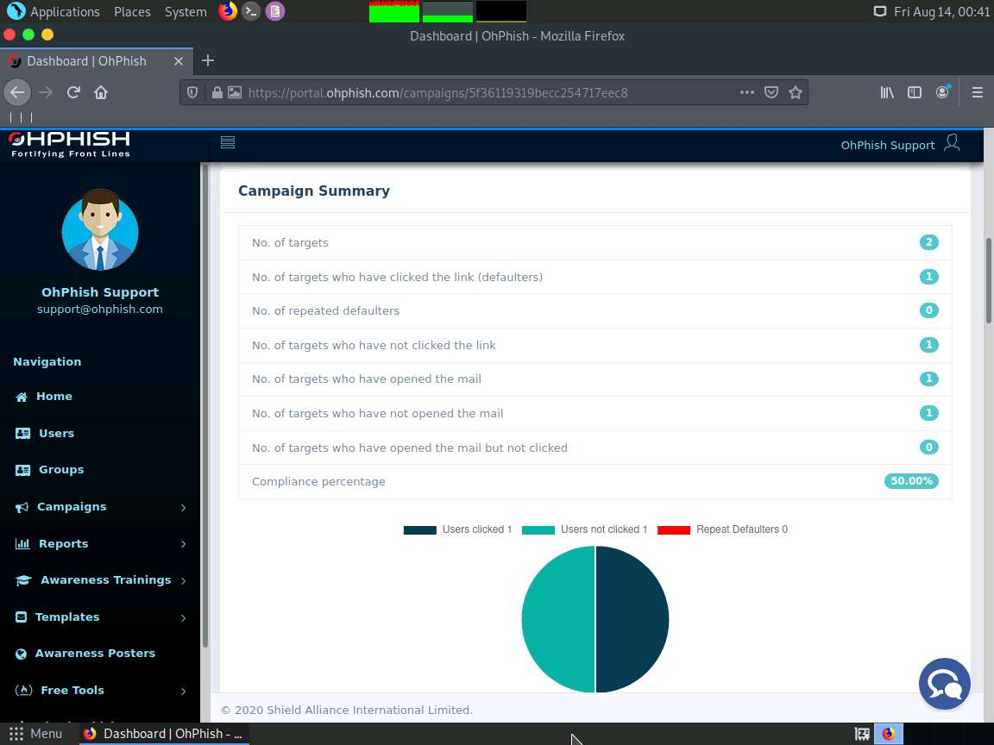Go to Home in sidebar navigation
994x745 pixels.
[x=44, y=397]
